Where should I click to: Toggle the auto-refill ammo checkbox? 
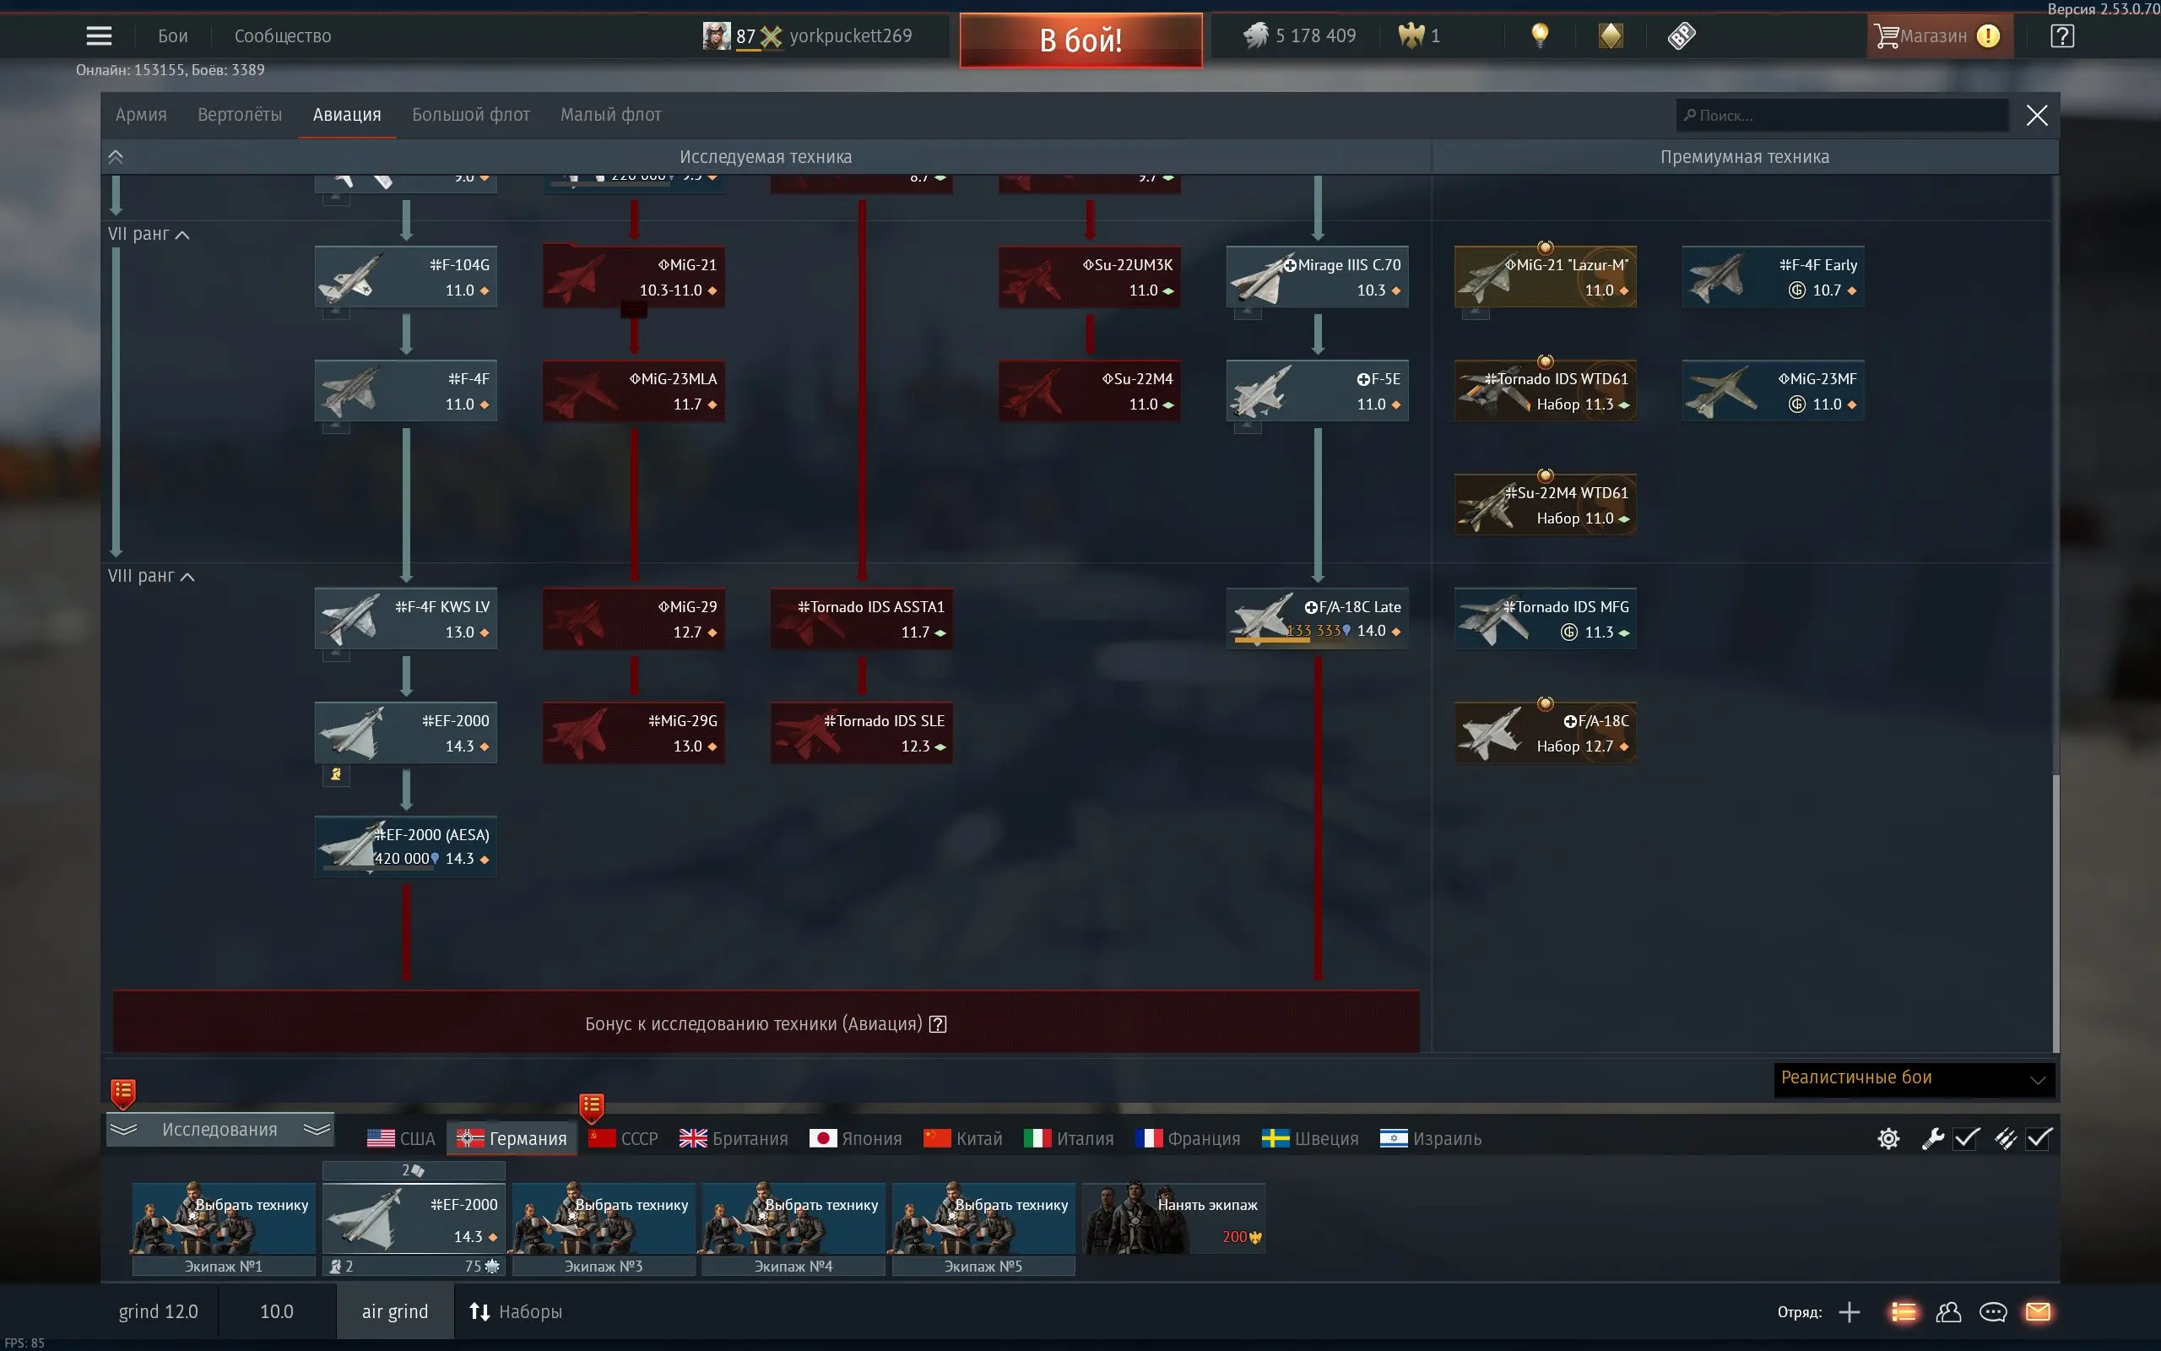pyautogui.click(x=2039, y=1138)
